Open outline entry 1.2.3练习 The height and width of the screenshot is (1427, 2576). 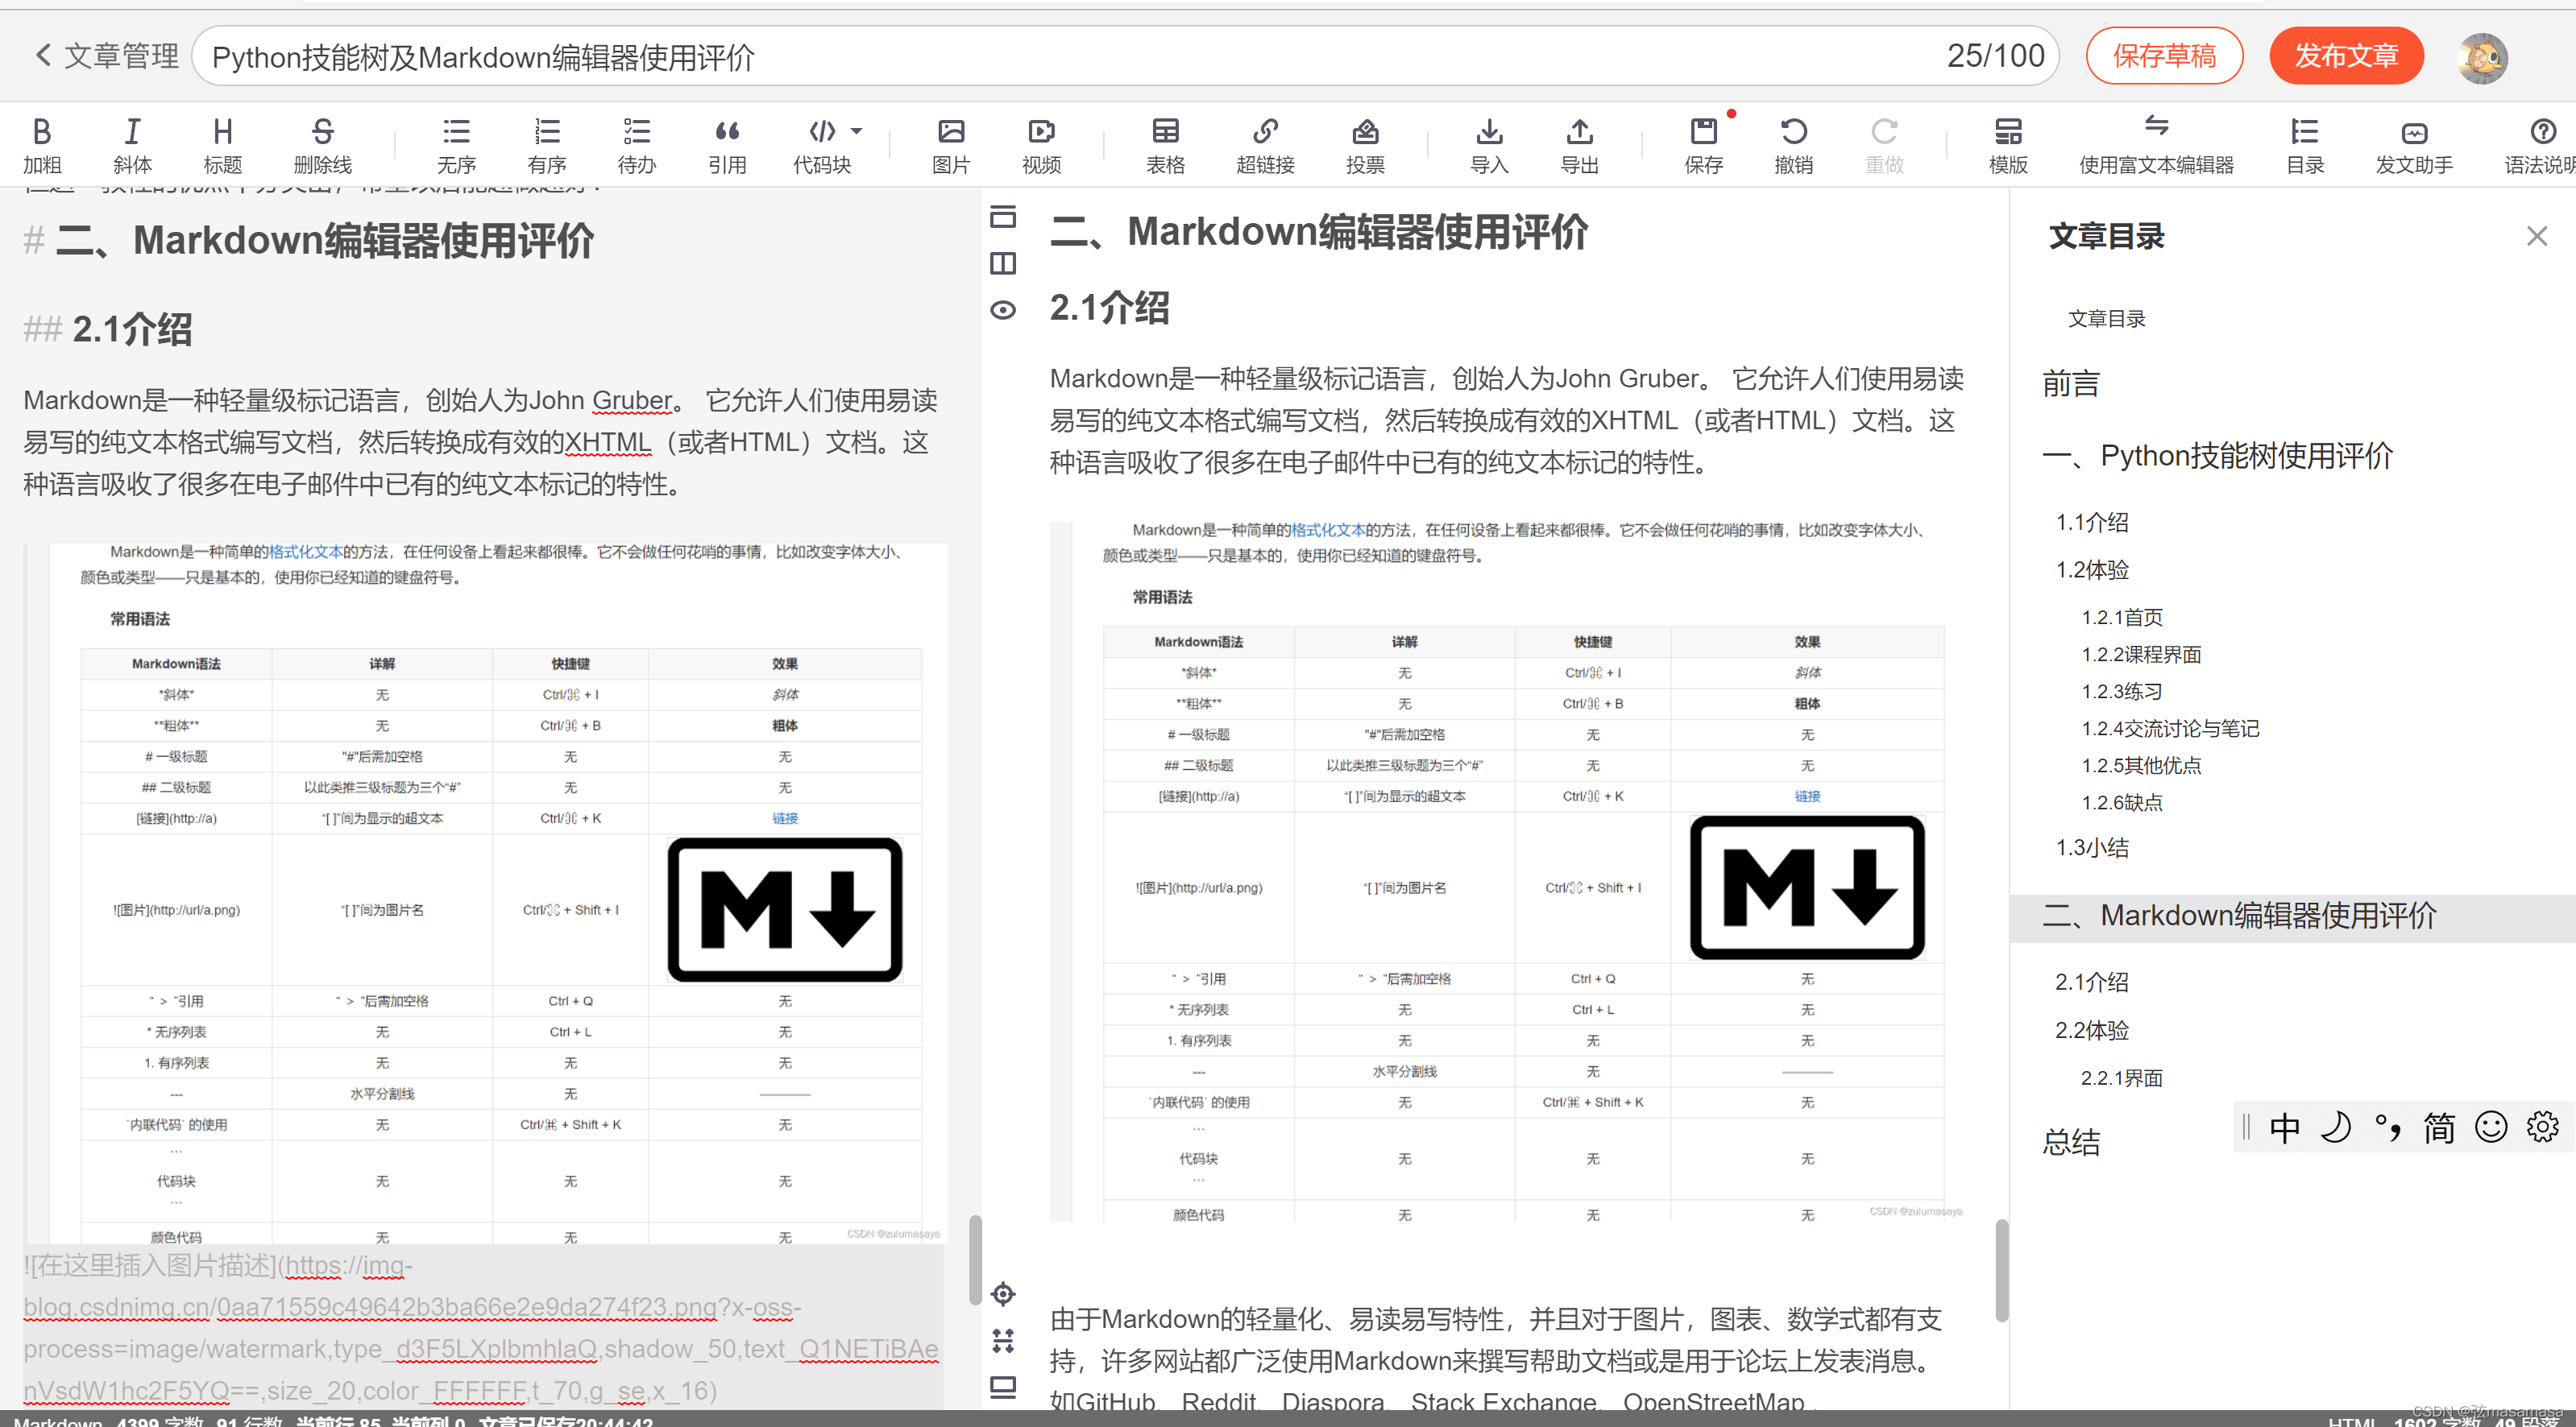[2122, 690]
